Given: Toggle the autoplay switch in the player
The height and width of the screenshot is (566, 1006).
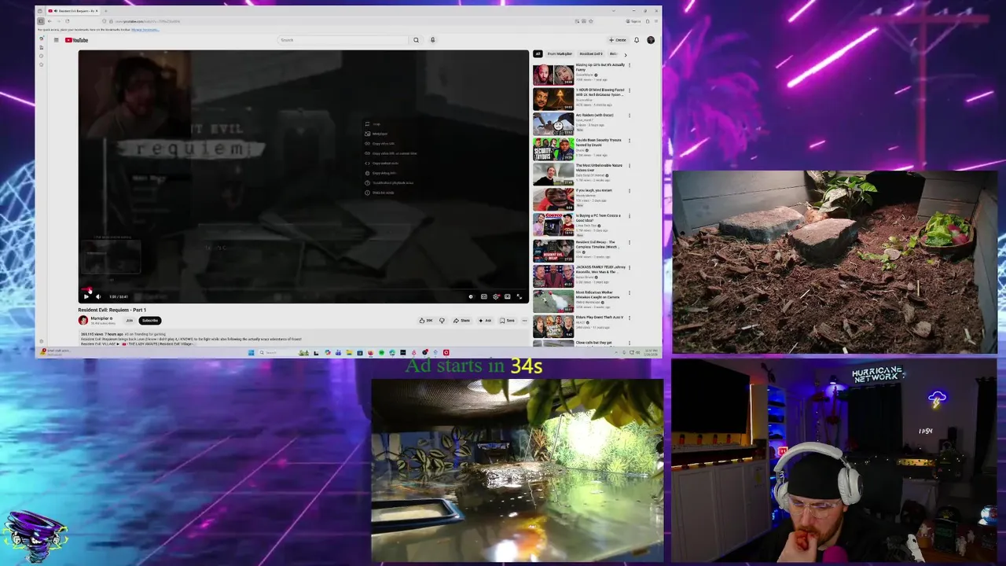Looking at the screenshot, I should [x=471, y=296].
